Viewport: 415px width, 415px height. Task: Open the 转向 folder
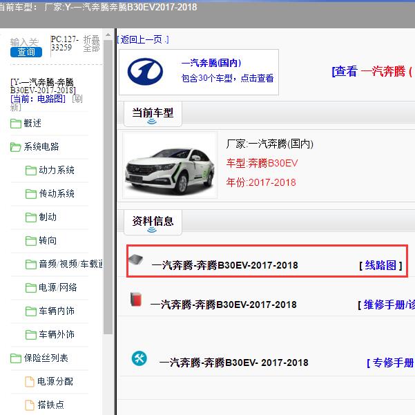tap(48, 240)
